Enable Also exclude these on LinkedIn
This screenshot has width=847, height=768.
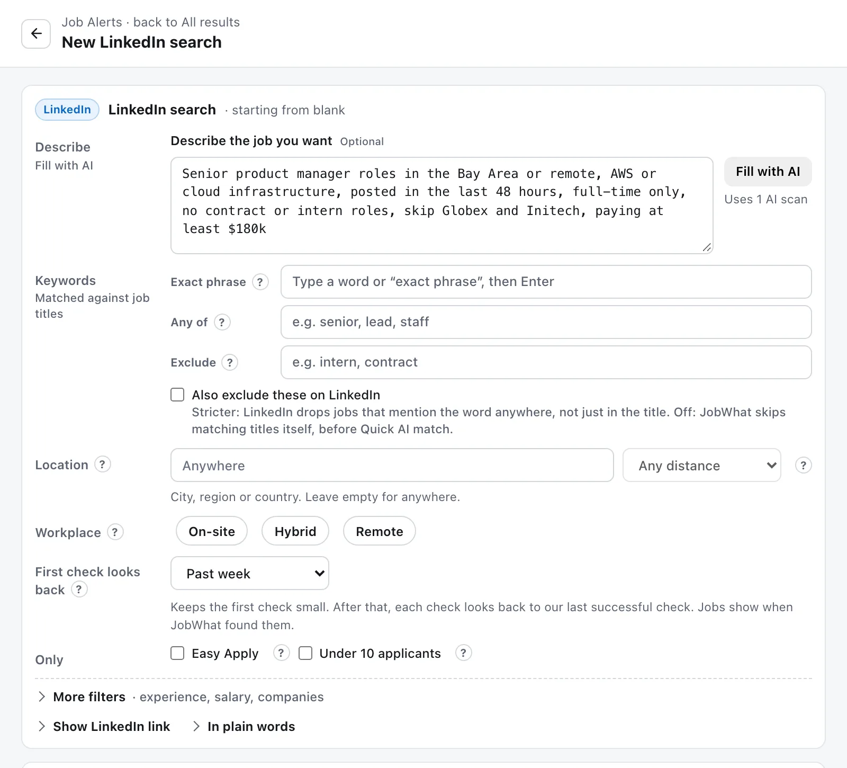(177, 395)
